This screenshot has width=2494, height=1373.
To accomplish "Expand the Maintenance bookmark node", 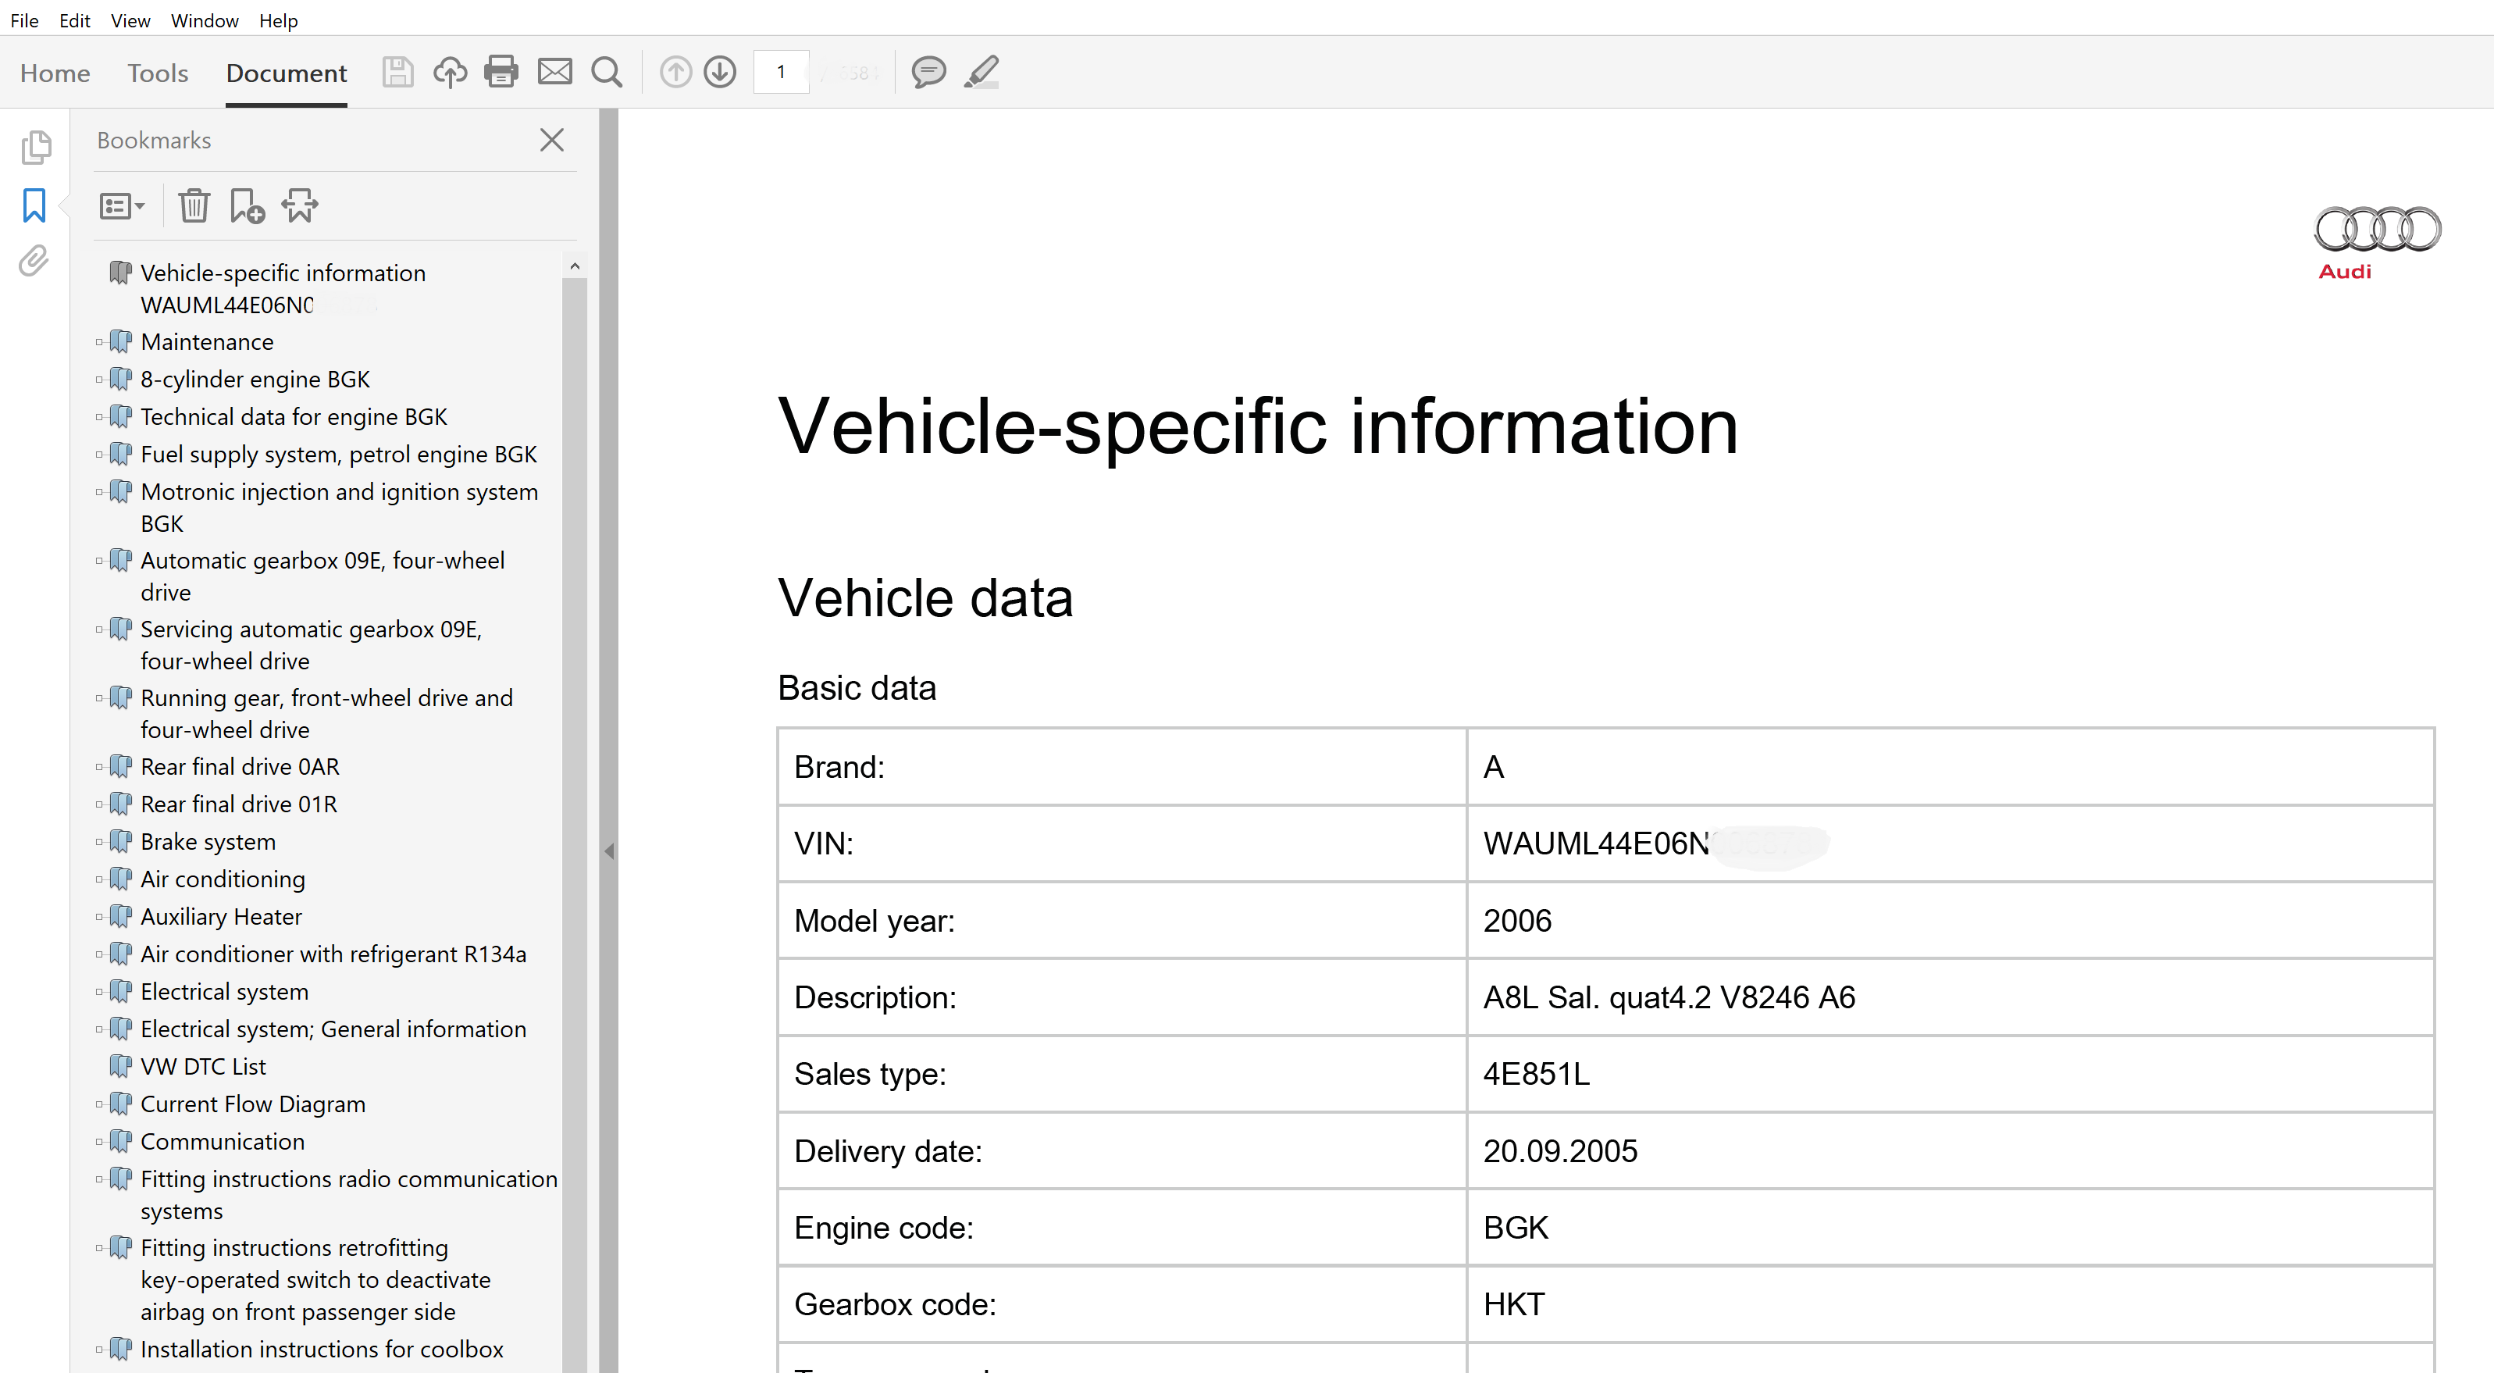I will (98, 342).
